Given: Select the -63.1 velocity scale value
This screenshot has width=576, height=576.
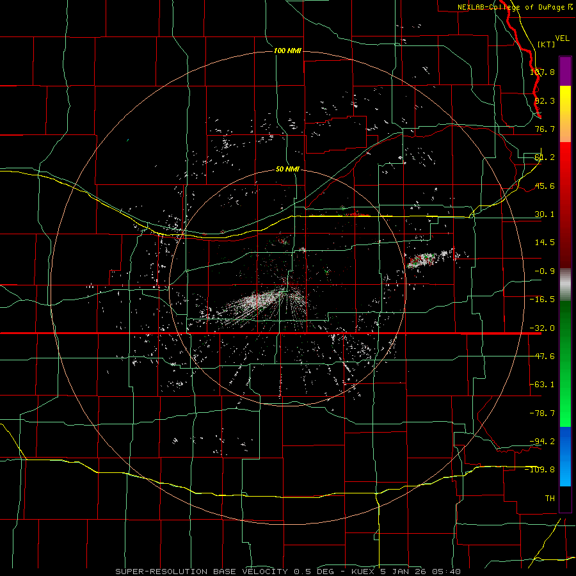Looking at the screenshot, I should coord(542,385).
